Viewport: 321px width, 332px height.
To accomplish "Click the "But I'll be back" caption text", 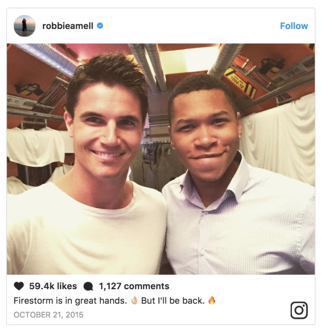I will 173,300.
